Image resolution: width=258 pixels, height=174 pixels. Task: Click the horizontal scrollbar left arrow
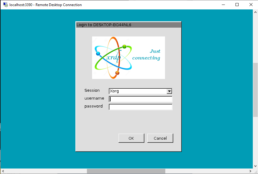tap(3, 171)
